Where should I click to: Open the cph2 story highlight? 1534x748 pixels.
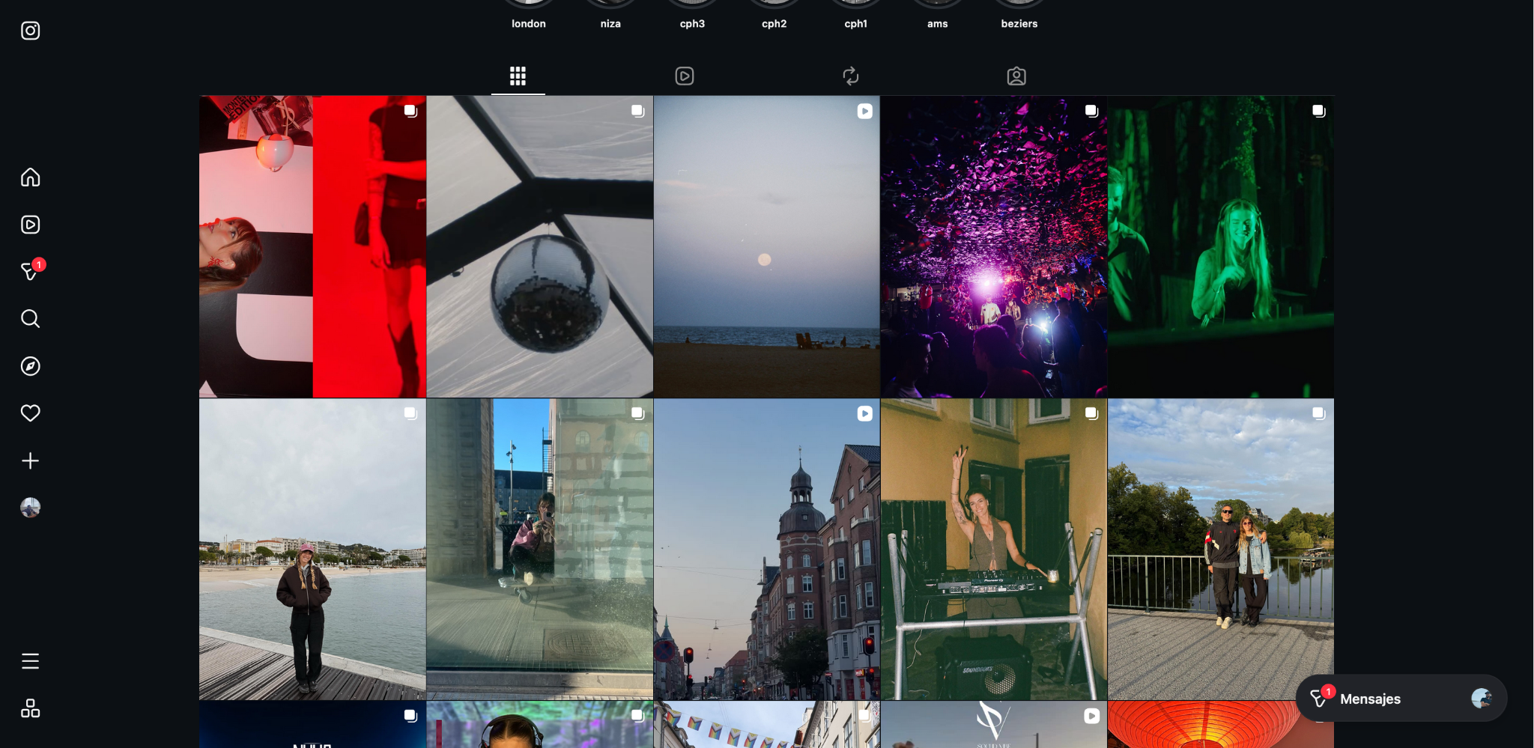coord(774,15)
